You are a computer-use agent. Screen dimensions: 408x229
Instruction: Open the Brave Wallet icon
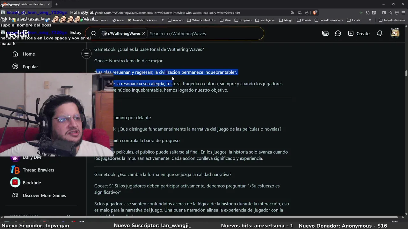pyautogui.click(x=384, y=13)
